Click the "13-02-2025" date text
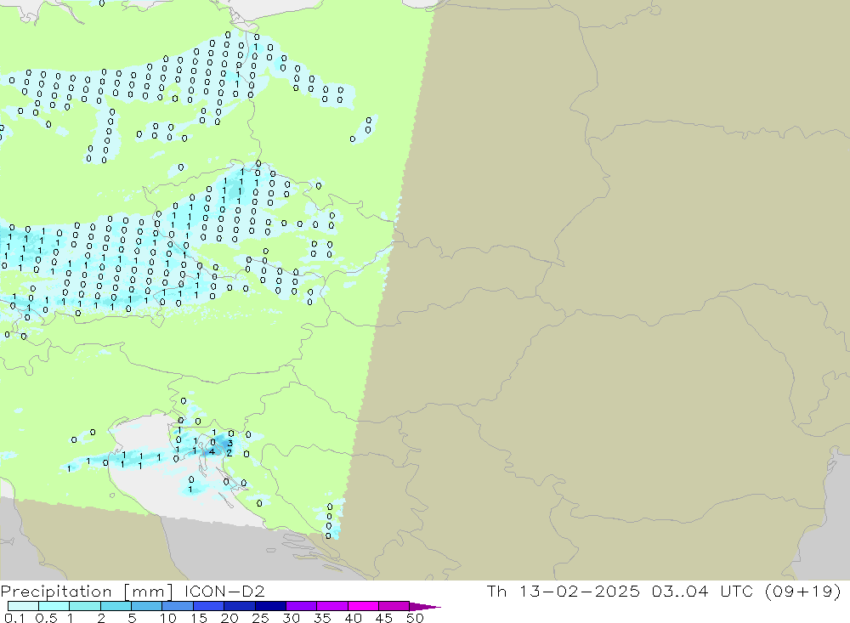 tap(579, 591)
